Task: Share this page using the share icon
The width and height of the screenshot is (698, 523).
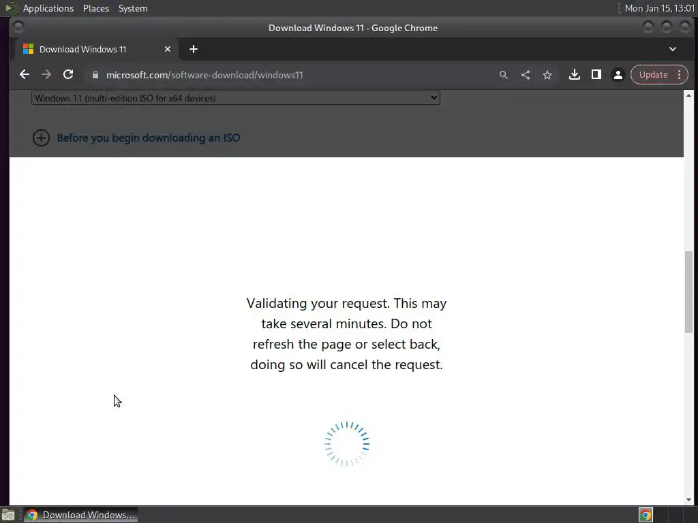Action: tap(526, 75)
